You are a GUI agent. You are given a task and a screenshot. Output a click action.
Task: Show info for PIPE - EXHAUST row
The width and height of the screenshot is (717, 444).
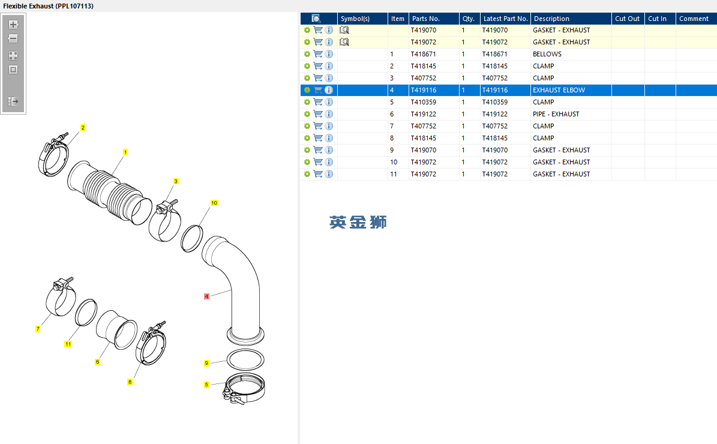[x=329, y=114]
